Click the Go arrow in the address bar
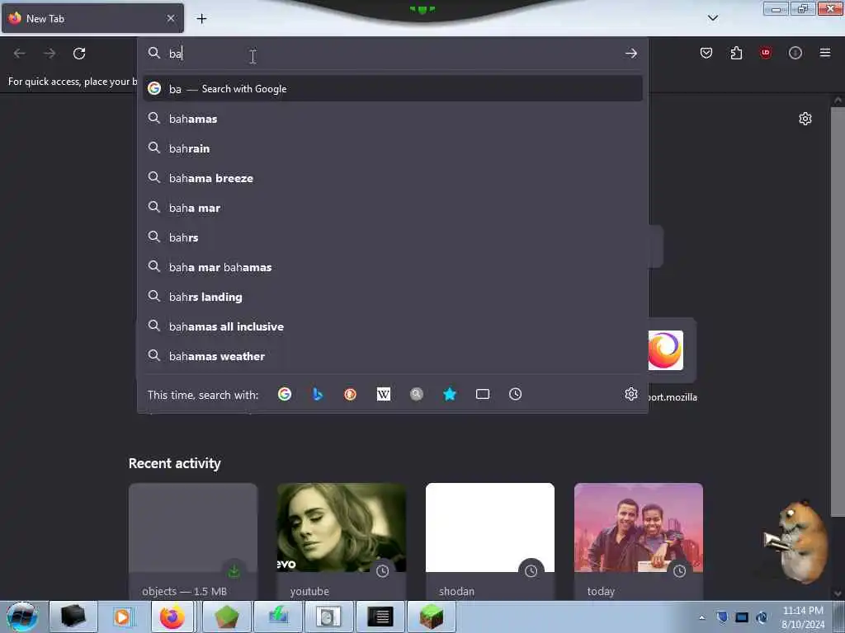 point(631,54)
